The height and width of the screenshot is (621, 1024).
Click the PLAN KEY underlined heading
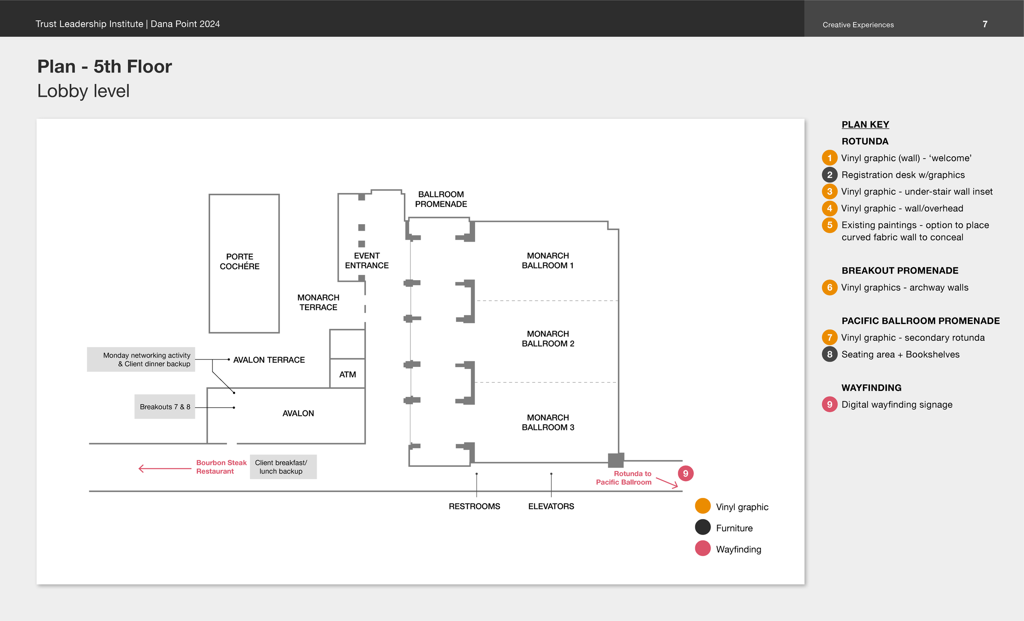click(865, 124)
